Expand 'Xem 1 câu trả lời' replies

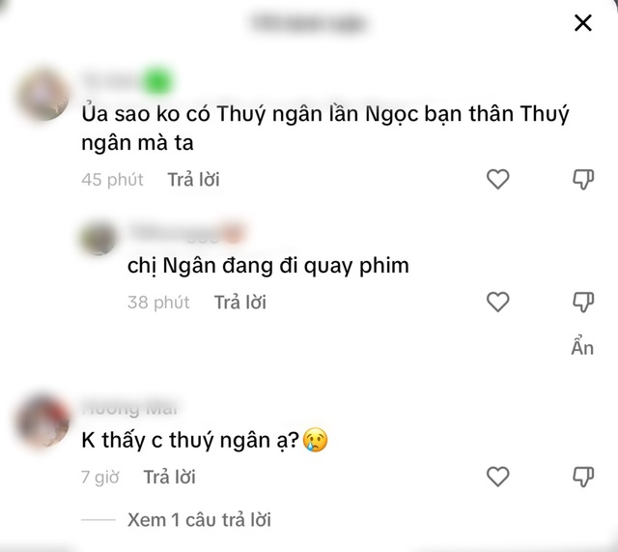click(x=199, y=520)
